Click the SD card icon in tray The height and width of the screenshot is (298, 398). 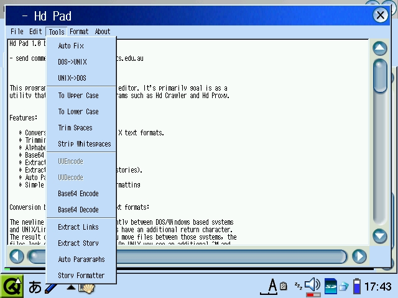[331, 286]
